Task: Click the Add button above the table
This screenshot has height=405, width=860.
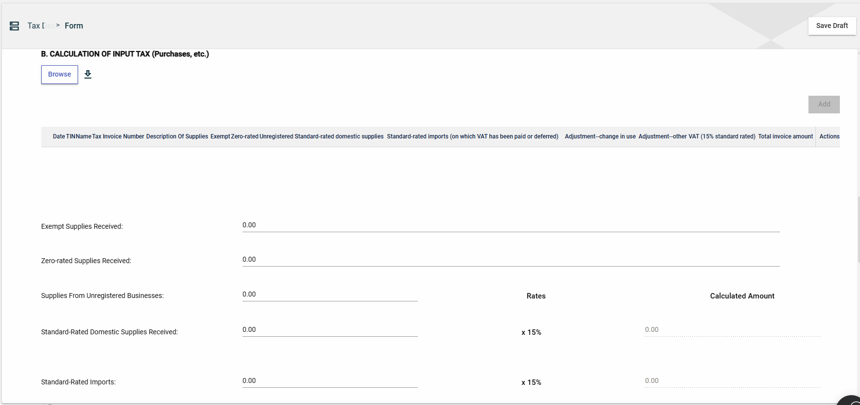Action: pos(824,105)
